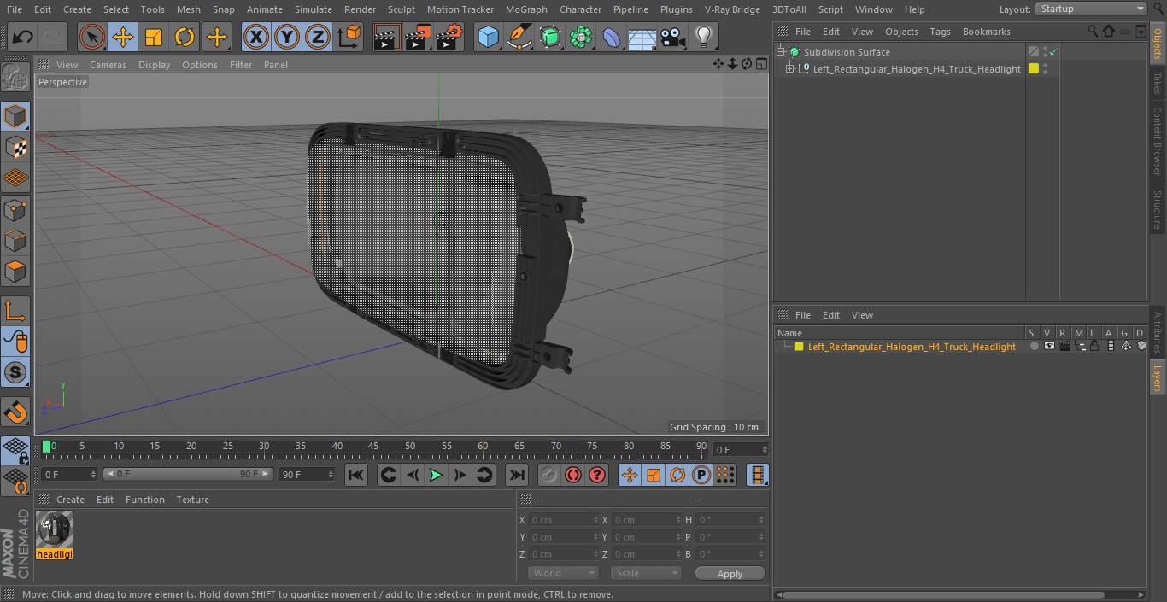1167x602 pixels.
Task: Open the spline Pen tool
Action: point(519,37)
